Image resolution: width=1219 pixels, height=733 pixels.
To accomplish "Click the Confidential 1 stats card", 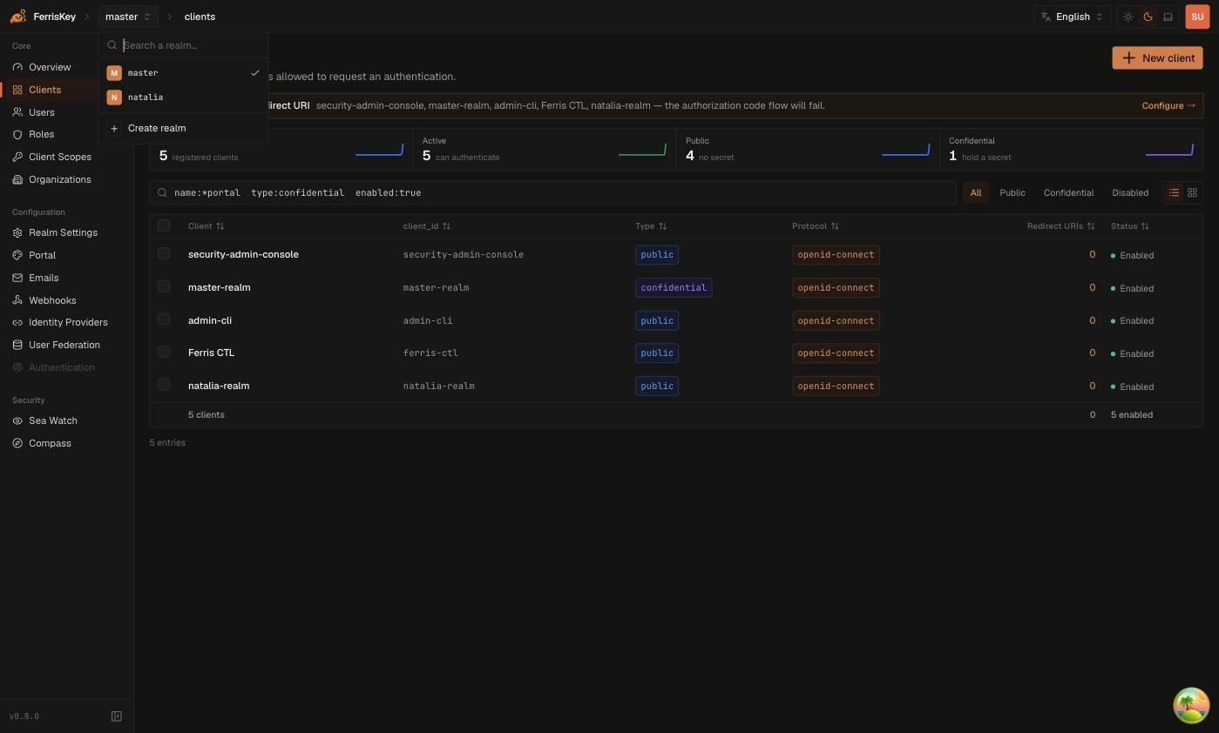I will coord(1071,149).
